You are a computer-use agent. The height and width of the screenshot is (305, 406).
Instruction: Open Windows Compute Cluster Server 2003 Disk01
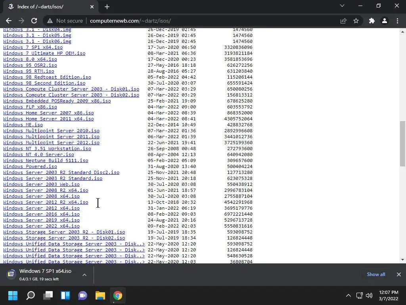(x=71, y=89)
